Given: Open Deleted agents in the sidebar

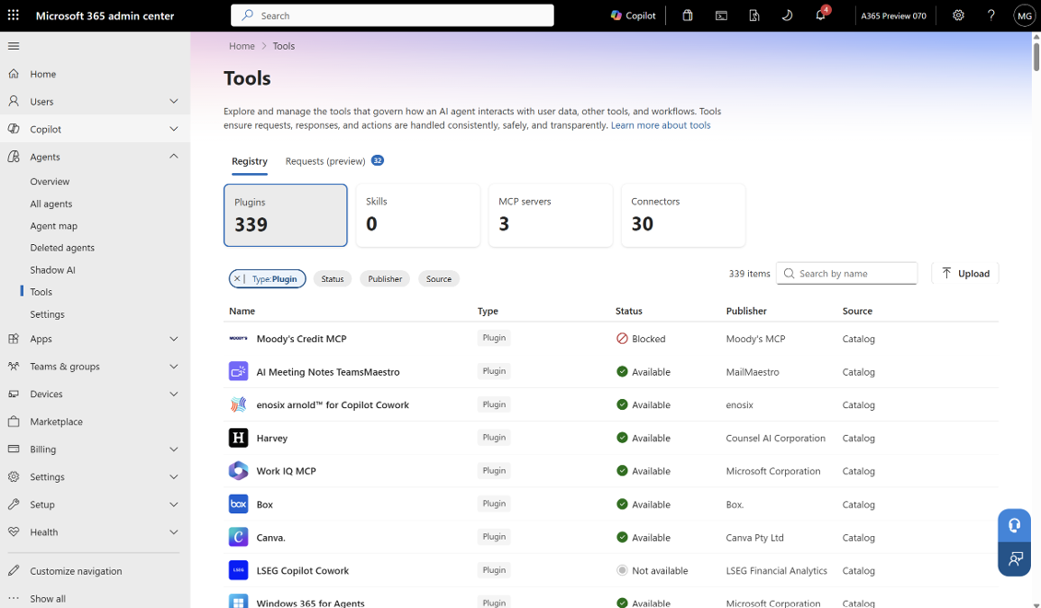Looking at the screenshot, I should [x=63, y=248].
